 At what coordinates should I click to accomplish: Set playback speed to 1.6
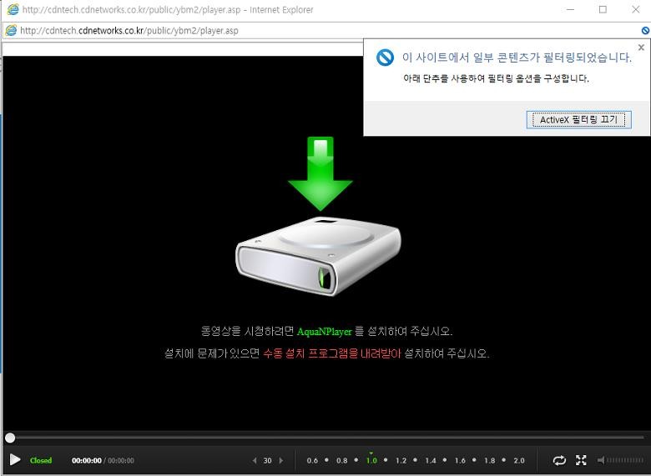tap(460, 461)
